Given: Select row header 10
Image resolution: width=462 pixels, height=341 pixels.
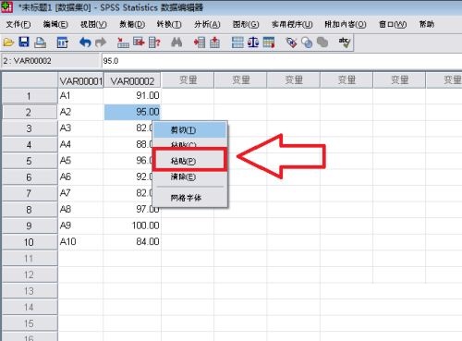Looking at the screenshot, I should point(30,242).
